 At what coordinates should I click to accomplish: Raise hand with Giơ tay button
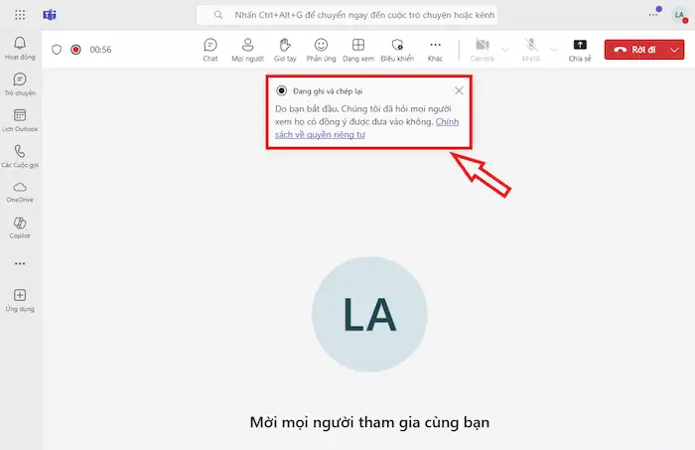point(284,49)
